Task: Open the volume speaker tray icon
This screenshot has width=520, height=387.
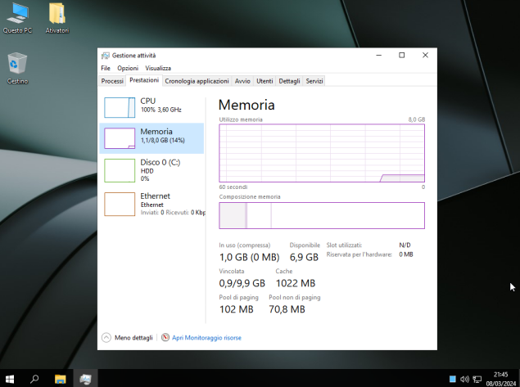Action: click(x=464, y=379)
